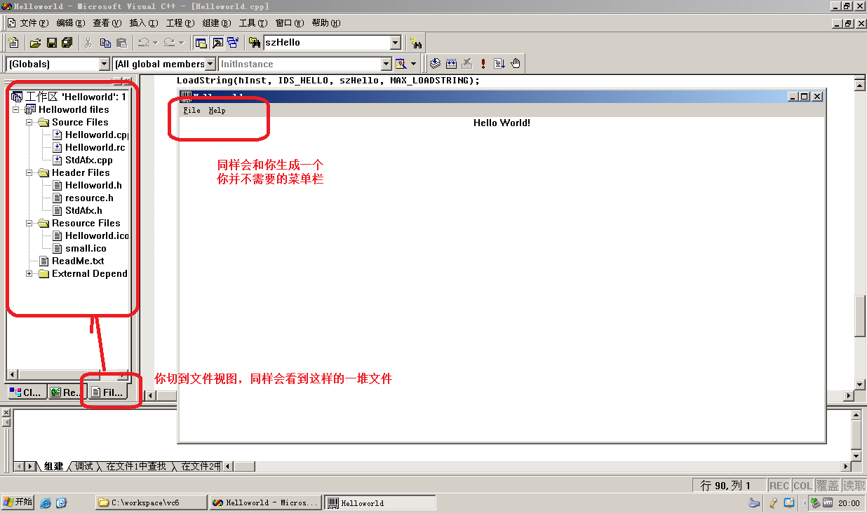867x513 pixels.
Task: Click the New Text File toolbar icon
Action: 13,43
